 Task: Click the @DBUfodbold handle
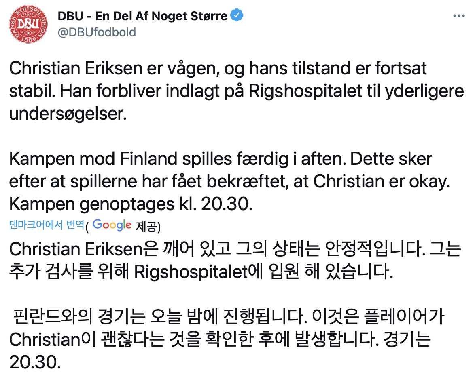(x=97, y=32)
